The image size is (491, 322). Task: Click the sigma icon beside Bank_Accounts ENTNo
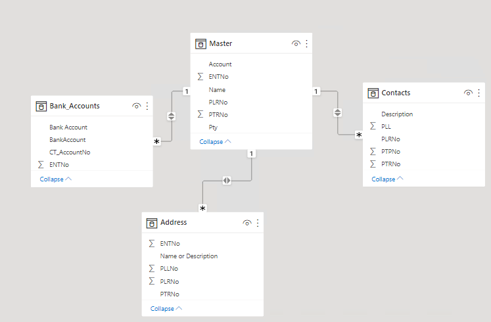[41, 164]
